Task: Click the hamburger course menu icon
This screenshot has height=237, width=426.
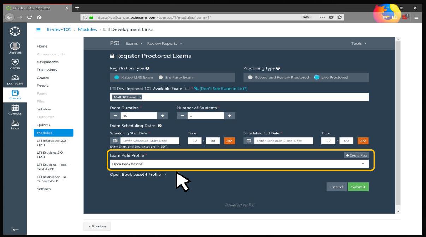Action: click(x=38, y=30)
